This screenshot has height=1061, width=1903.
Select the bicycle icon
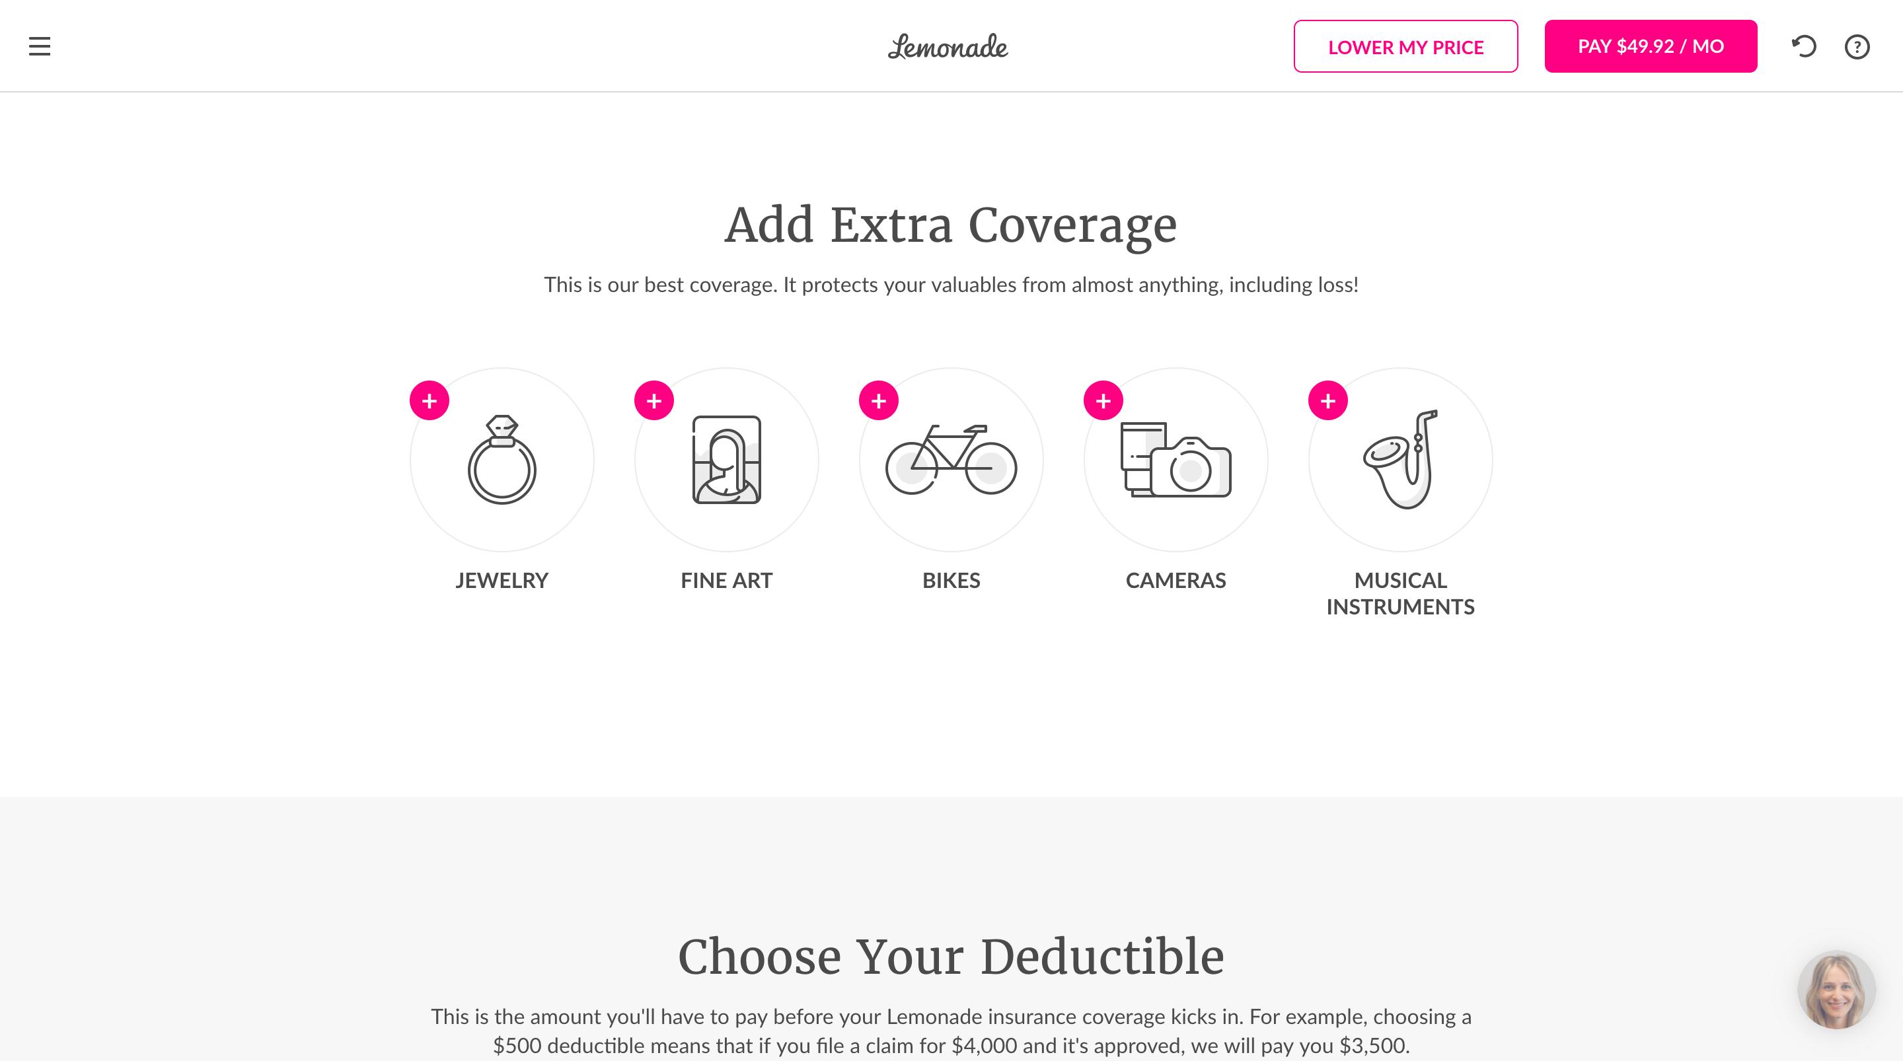pyautogui.click(x=951, y=459)
